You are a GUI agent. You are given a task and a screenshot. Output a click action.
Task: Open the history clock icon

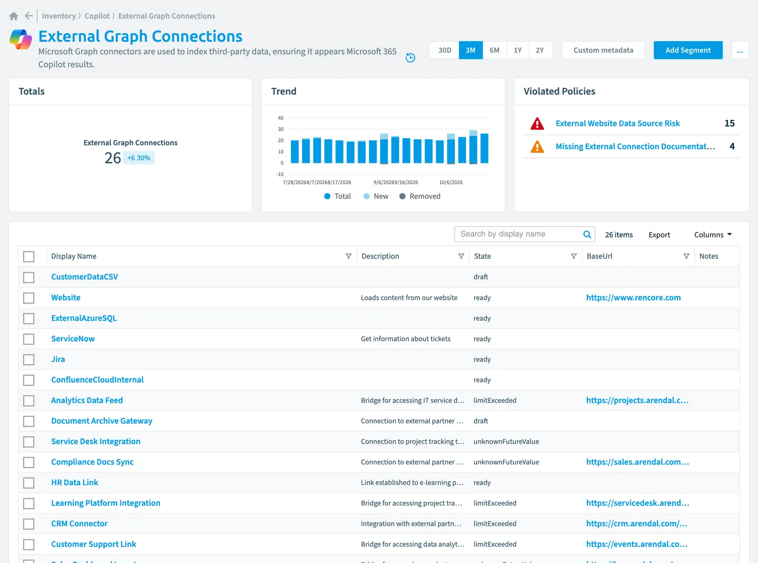tap(410, 58)
